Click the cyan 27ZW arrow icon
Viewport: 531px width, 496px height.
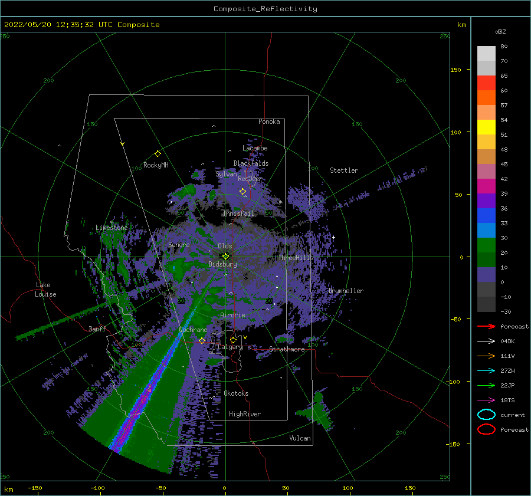486,370
